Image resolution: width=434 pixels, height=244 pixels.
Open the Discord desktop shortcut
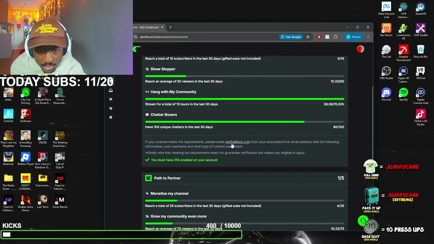pyautogui.click(x=386, y=94)
